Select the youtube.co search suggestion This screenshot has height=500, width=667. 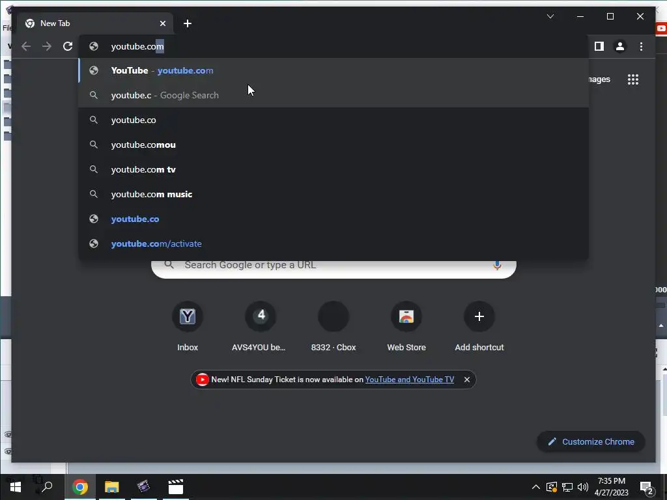pos(333,120)
